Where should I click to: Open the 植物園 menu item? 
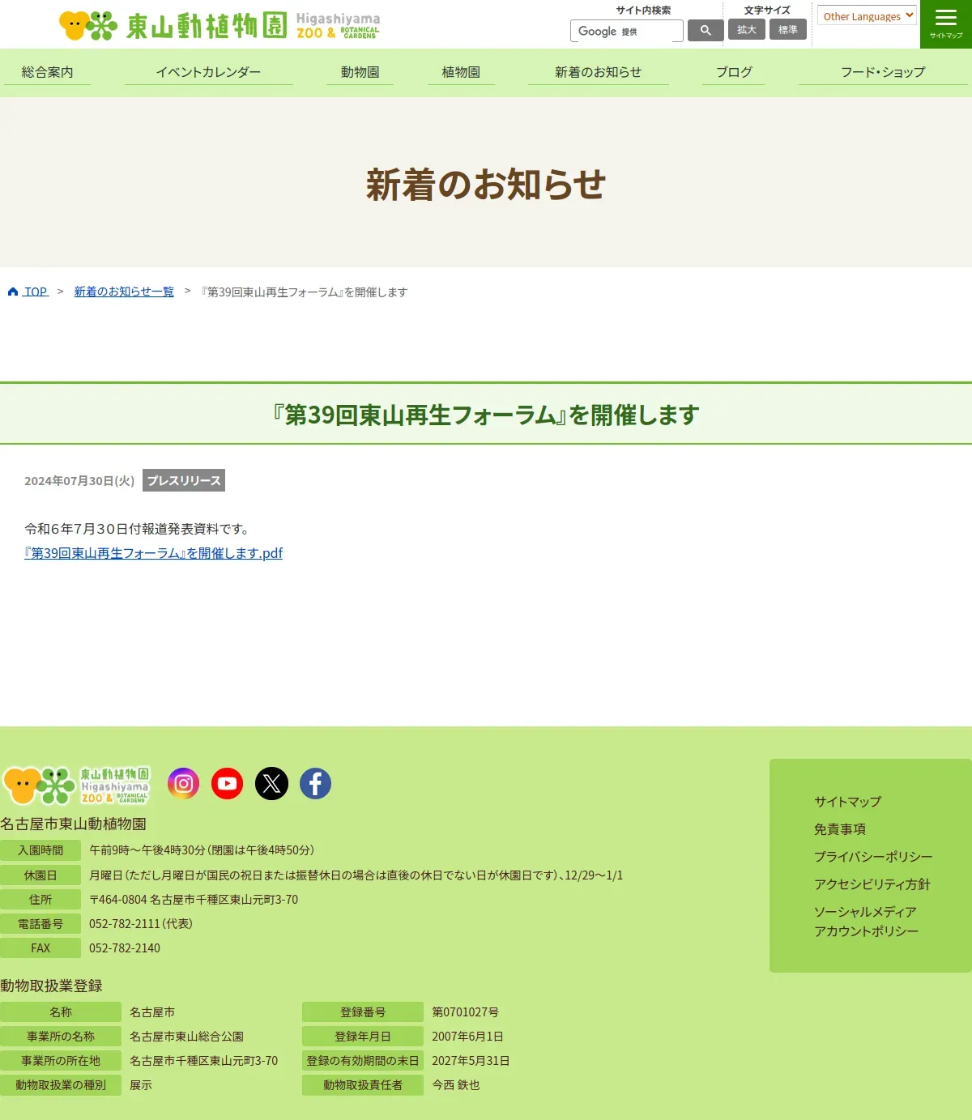[x=461, y=72]
